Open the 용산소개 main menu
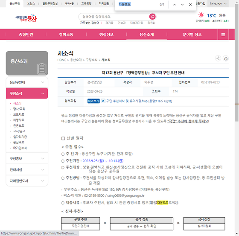Screen dimensions: 239x236 point(147,35)
